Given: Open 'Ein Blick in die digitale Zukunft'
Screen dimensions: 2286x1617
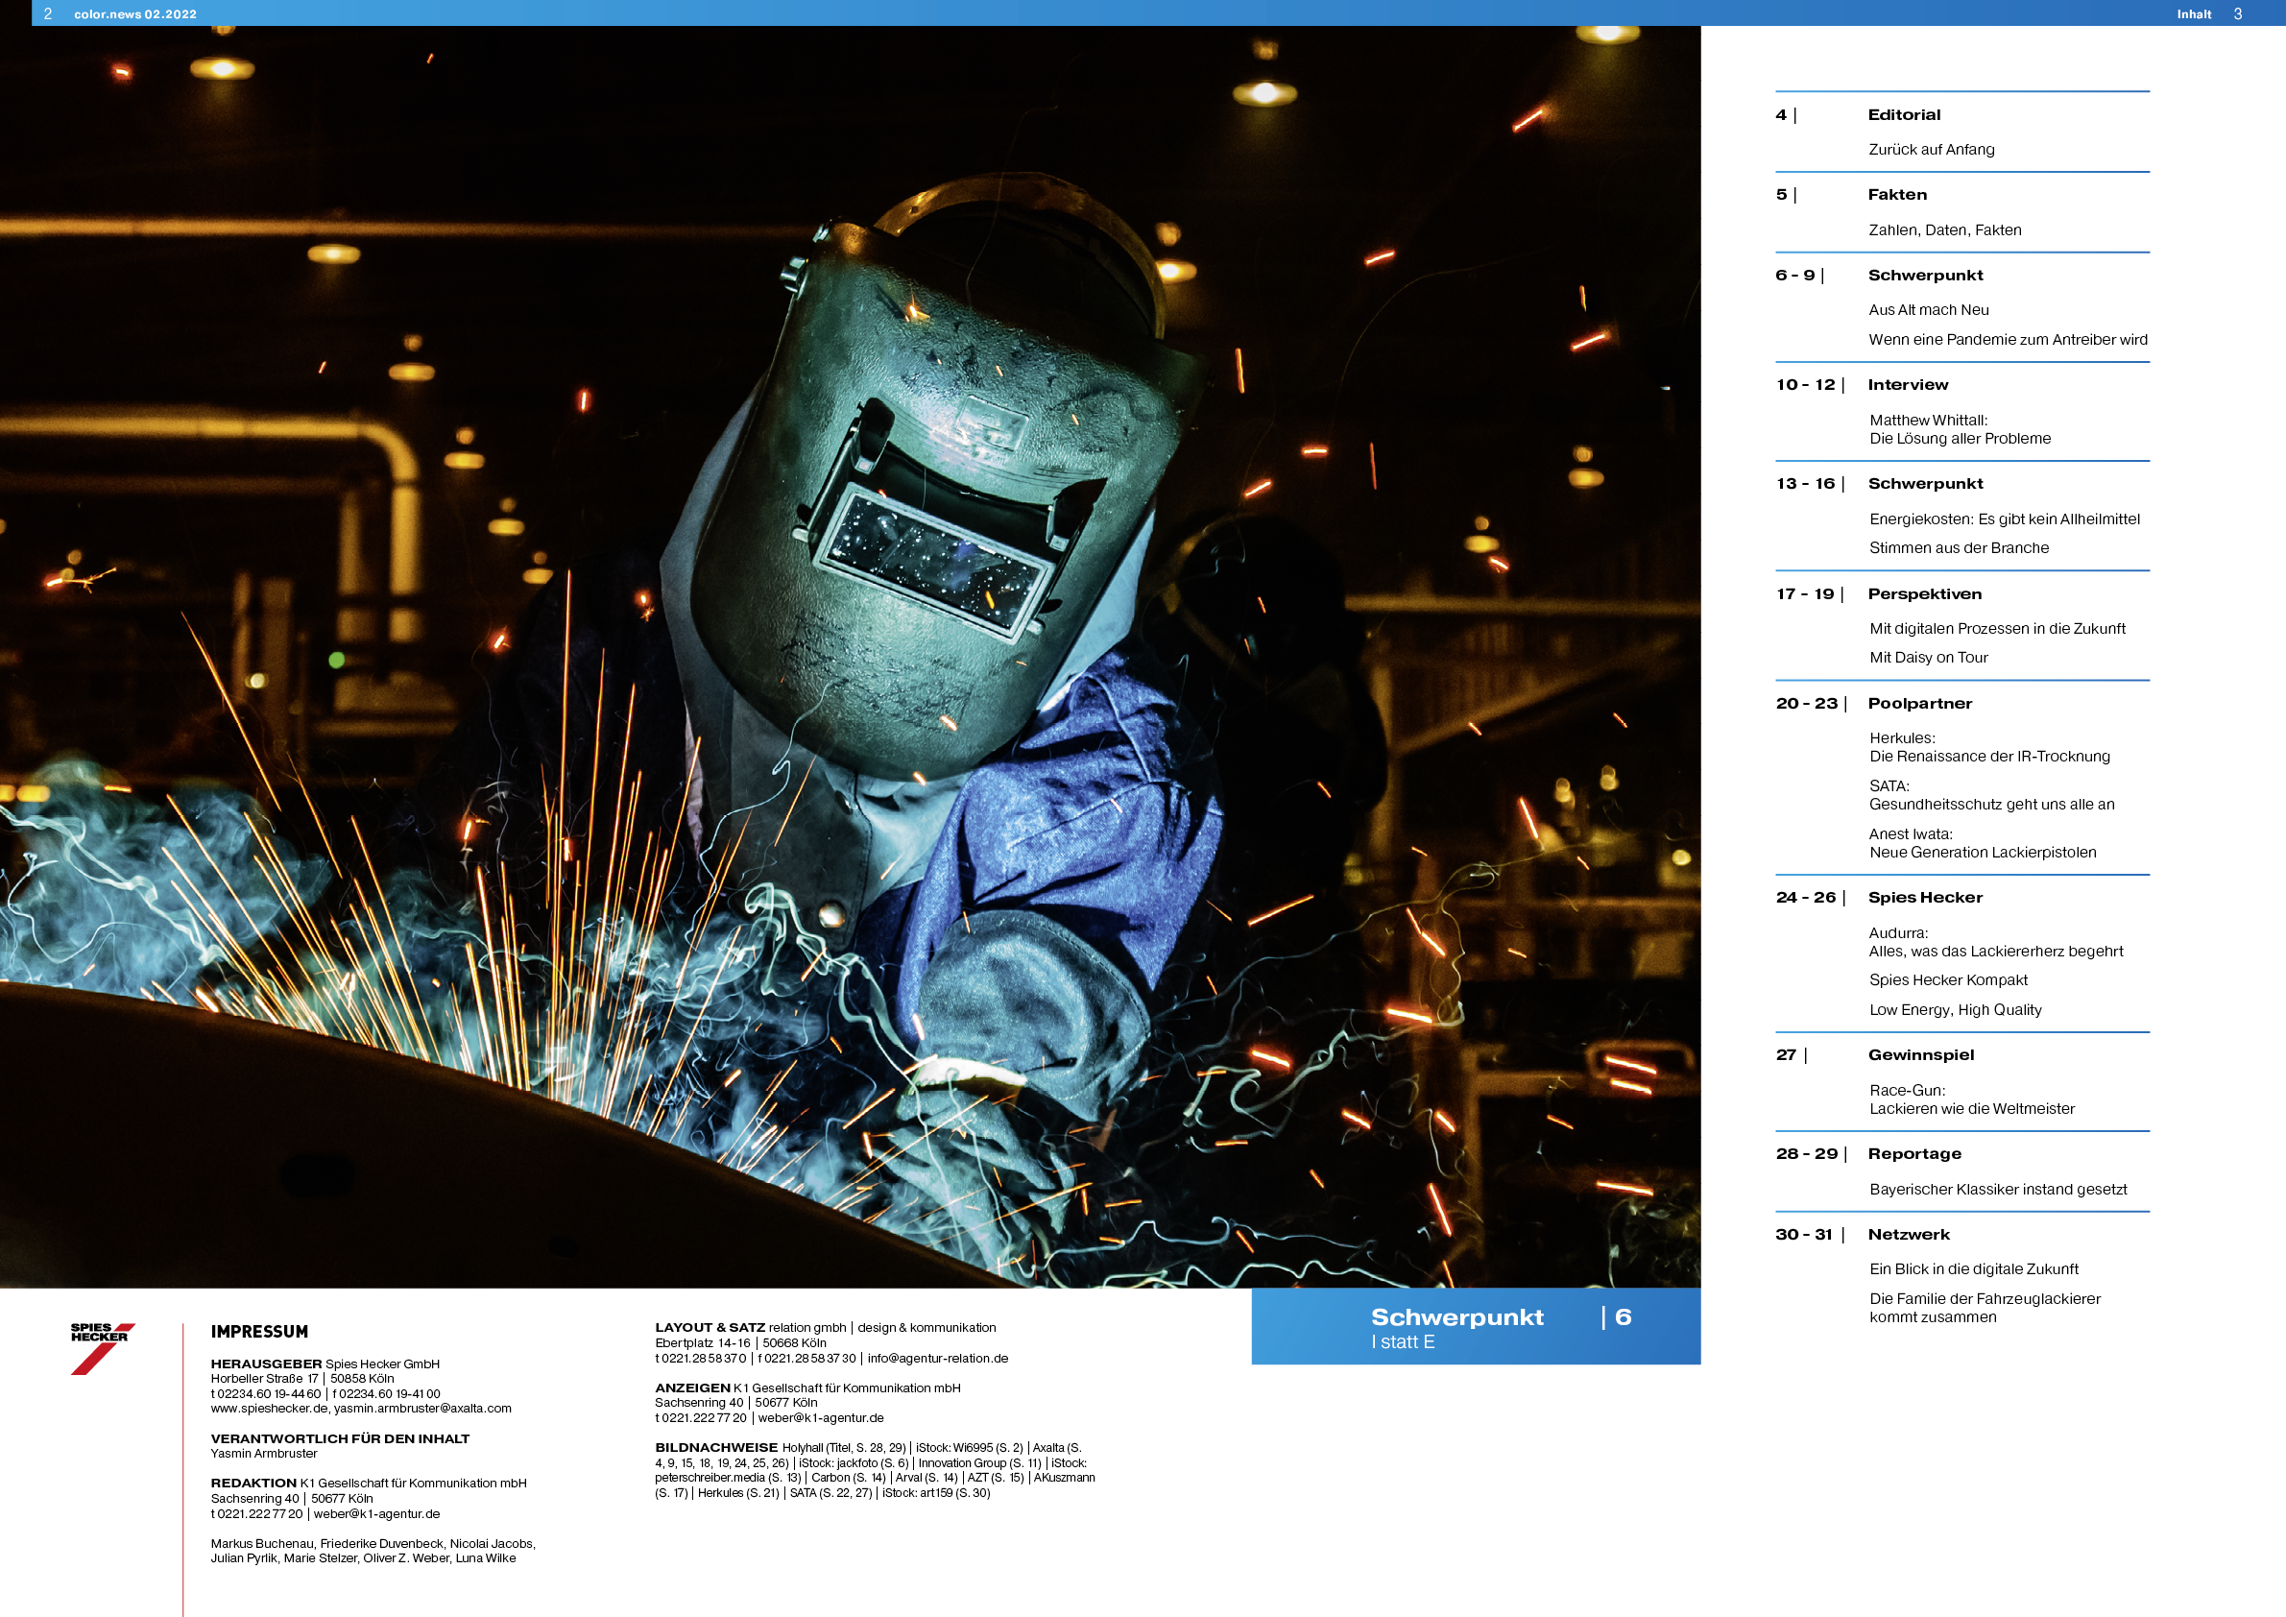Looking at the screenshot, I should [1972, 1268].
